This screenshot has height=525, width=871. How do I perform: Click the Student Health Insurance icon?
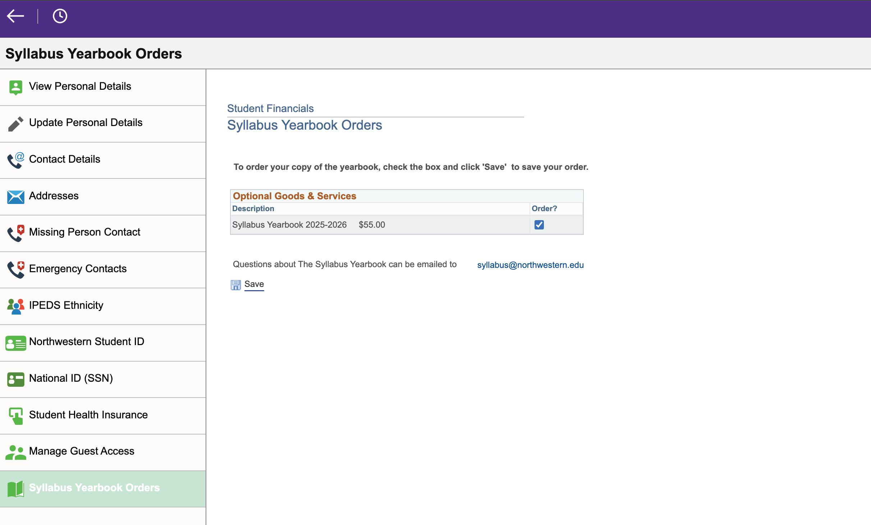15,416
